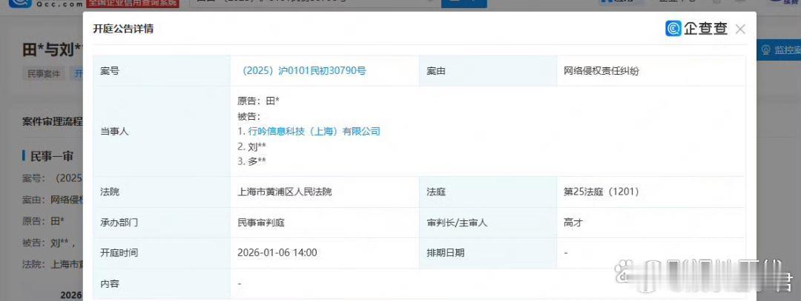Screen dimensions: 801x301
Task: Open 行吟信息科技（上海）有限公司 company link
Action: (x=314, y=132)
